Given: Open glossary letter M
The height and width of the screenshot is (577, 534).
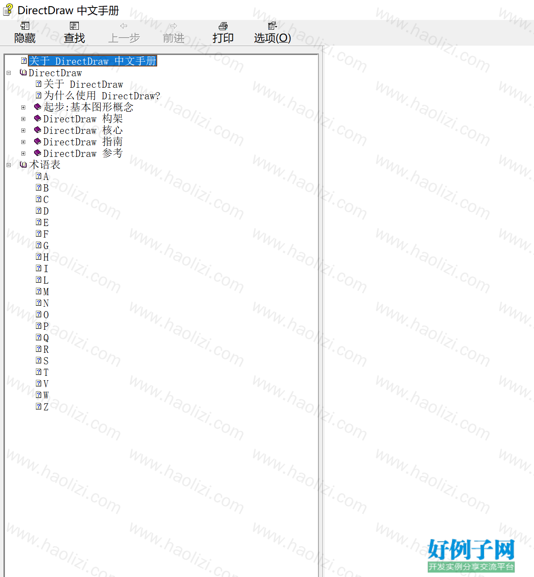Looking at the screenshot, I should click(x=46, y=292).
